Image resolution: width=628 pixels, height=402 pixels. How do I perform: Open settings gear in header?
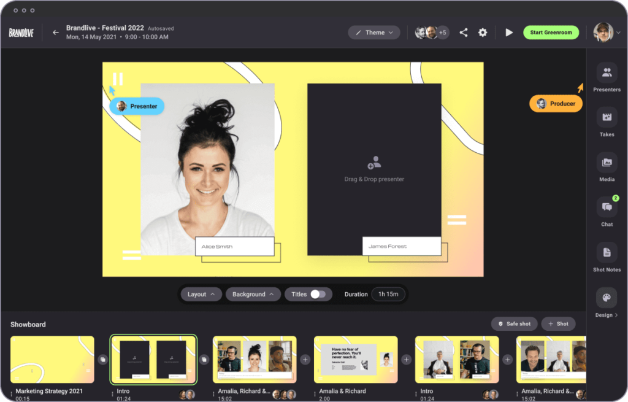(483, 33)
